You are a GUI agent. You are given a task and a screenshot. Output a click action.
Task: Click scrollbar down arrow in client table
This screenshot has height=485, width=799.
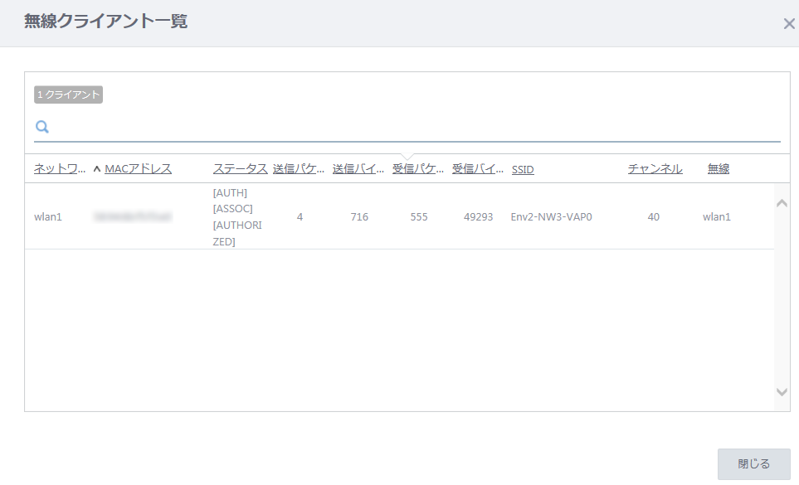(782, 392)
